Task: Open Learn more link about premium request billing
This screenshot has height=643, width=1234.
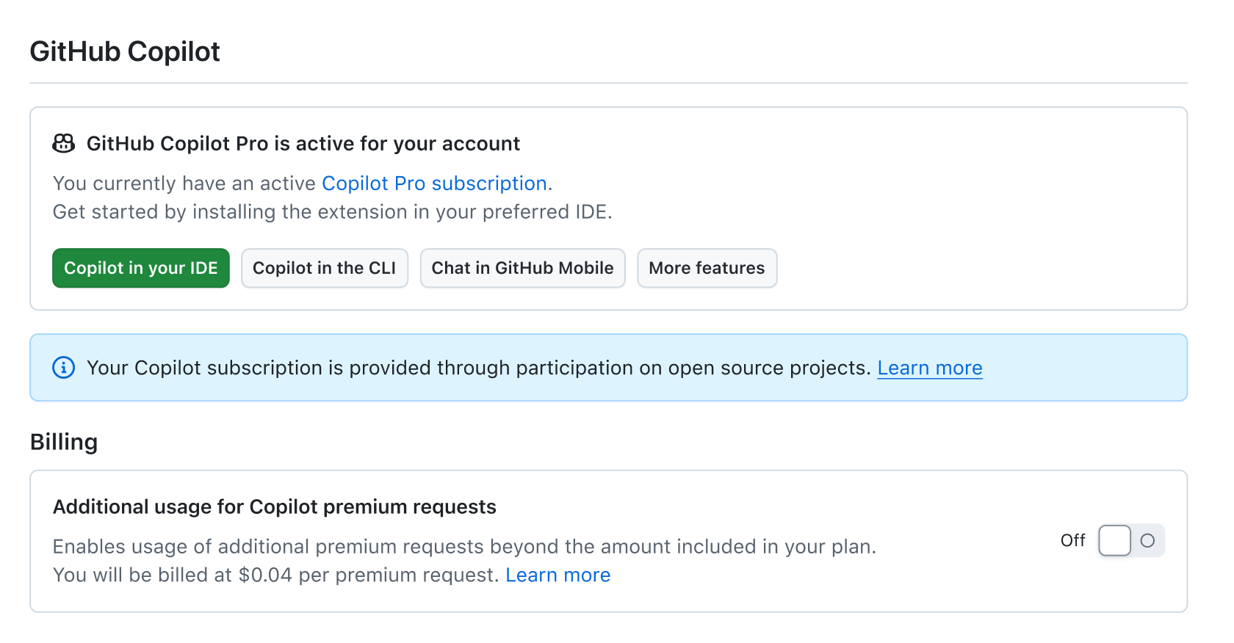Action: point(558,575)
